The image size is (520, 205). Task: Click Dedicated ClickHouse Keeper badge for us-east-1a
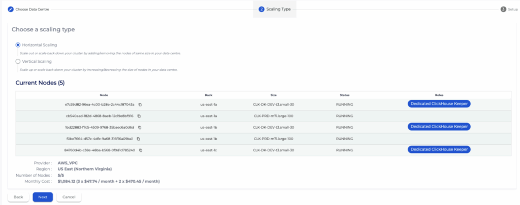[439, 104]
